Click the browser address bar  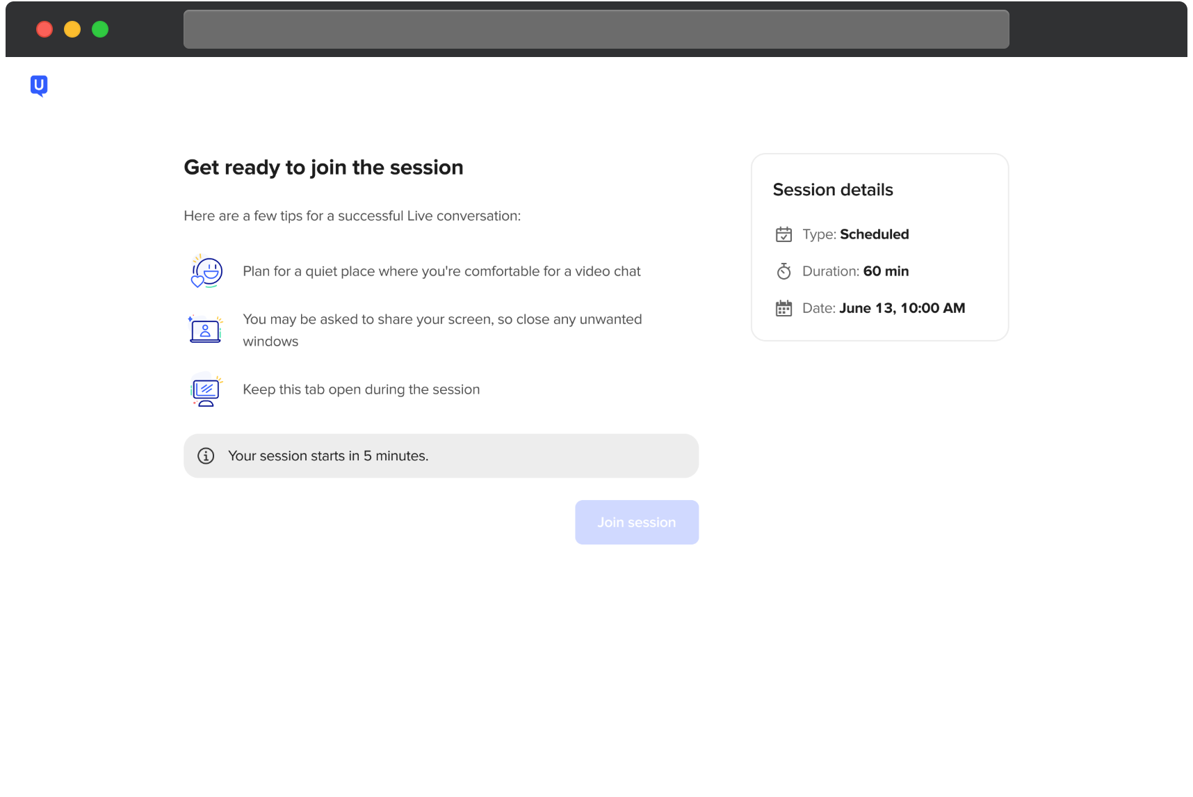click(x=596, y=29)
